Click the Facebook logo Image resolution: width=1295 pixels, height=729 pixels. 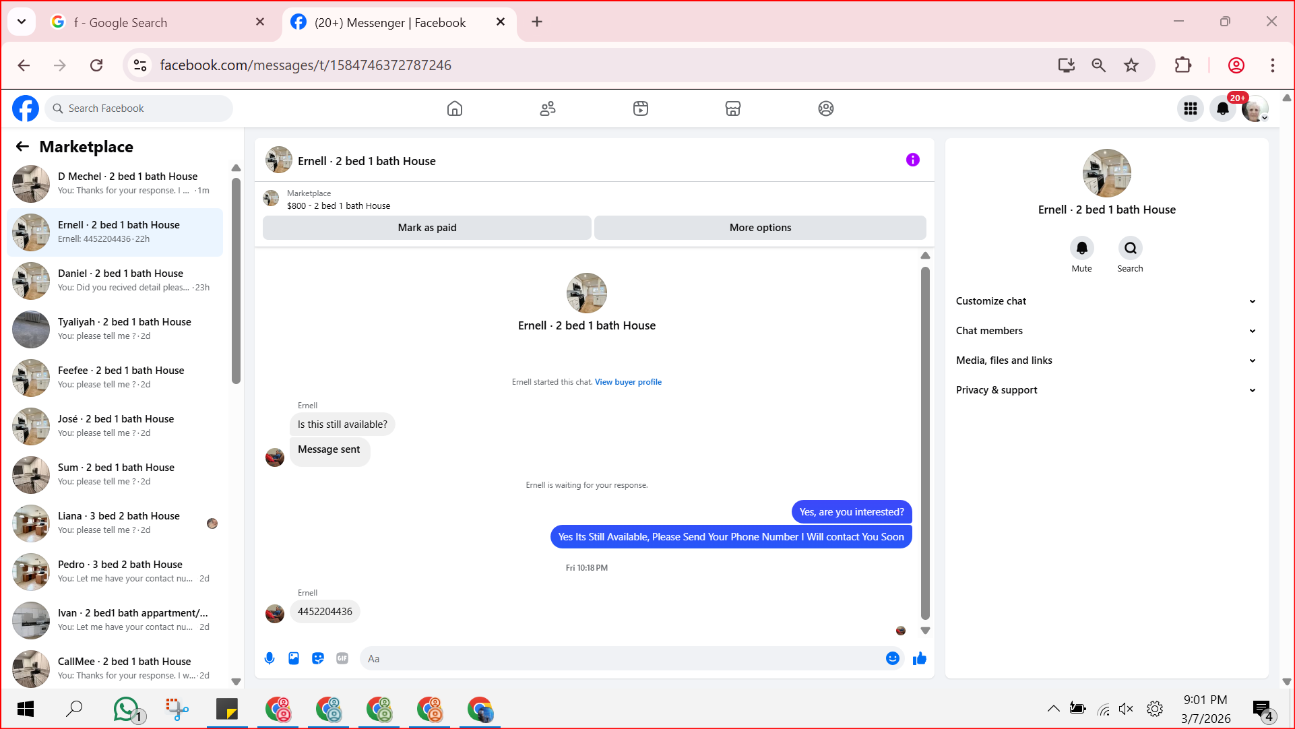(26, 108)
